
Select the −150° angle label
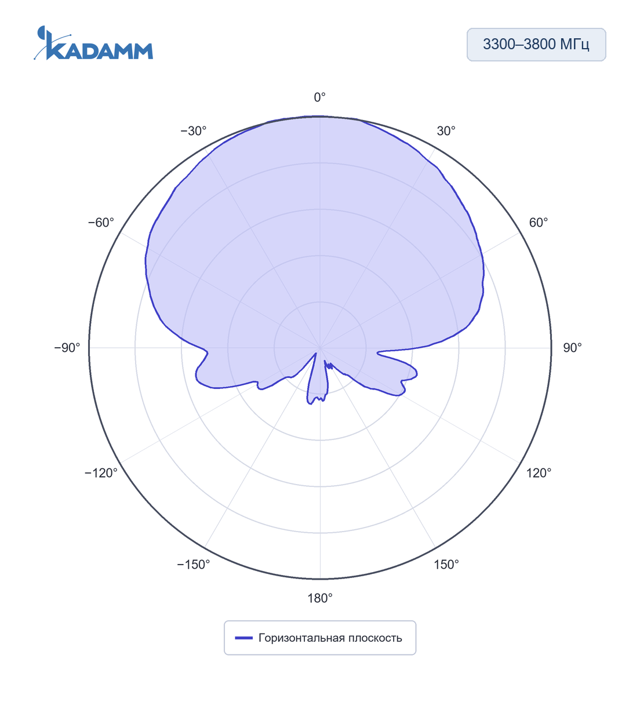tap(194, 565)
